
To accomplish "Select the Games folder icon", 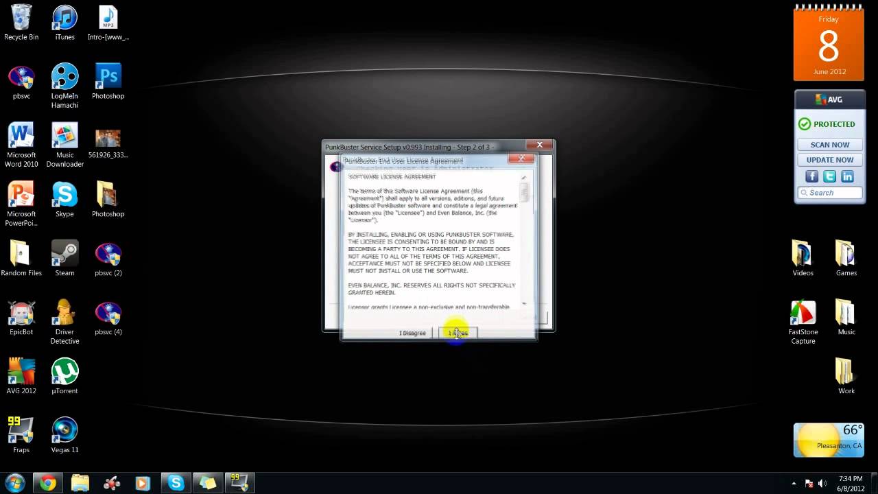I will point(846,259).
